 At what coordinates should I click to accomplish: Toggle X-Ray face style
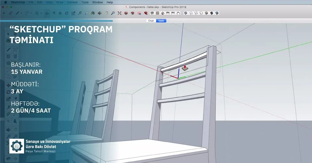[x=186, y=13]
